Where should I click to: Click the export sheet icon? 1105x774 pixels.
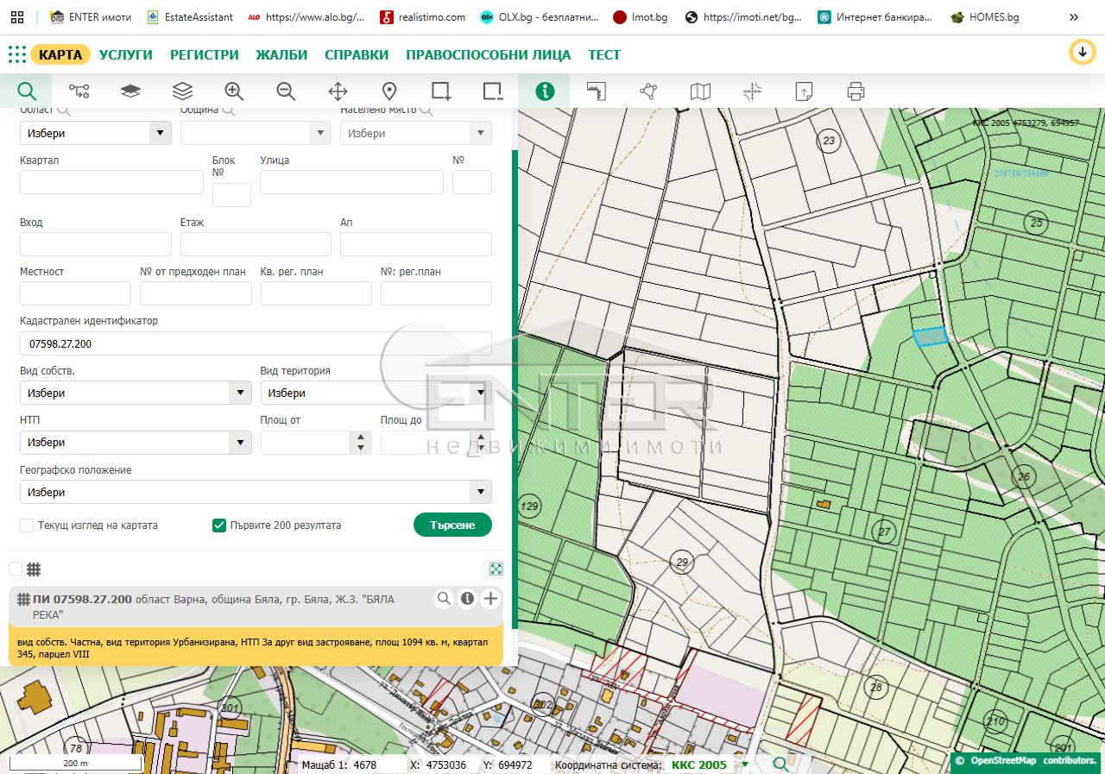[x=804, y=91]
